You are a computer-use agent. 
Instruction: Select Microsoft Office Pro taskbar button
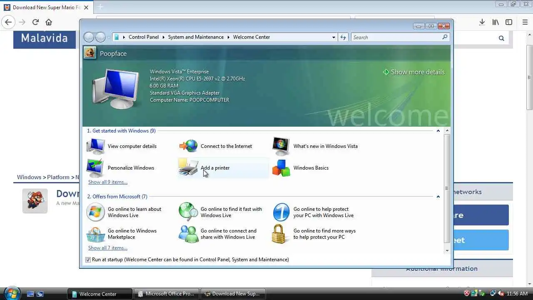pos(167,294)
